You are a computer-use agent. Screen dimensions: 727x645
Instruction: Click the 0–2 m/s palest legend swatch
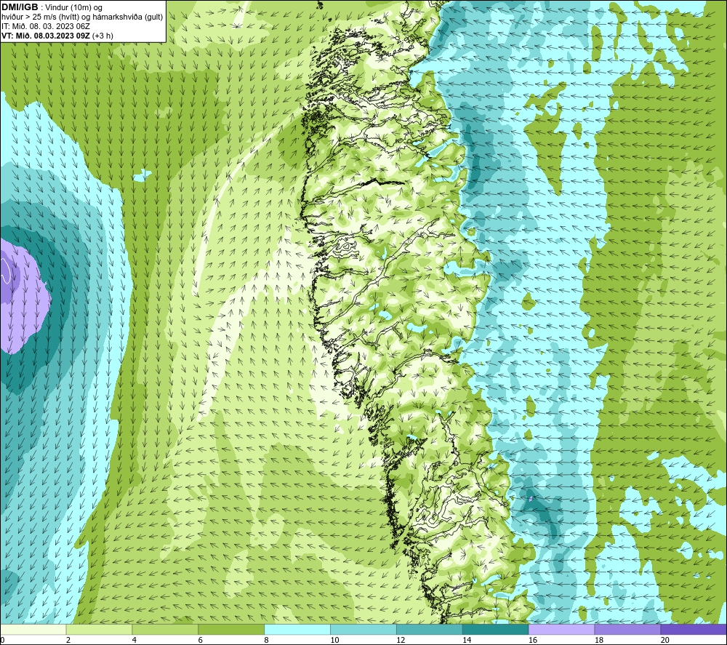tap(33, 629)
